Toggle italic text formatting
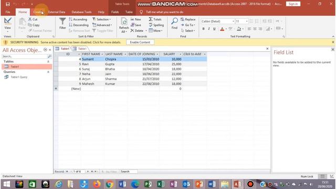This screenshot has height=189, width=336. (209, 29)
